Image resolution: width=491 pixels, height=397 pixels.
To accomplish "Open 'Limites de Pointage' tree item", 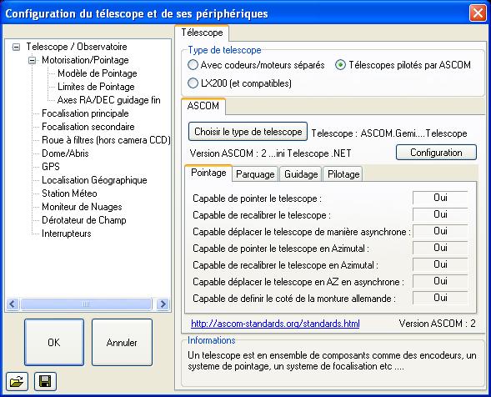I will tap(96, 87).
